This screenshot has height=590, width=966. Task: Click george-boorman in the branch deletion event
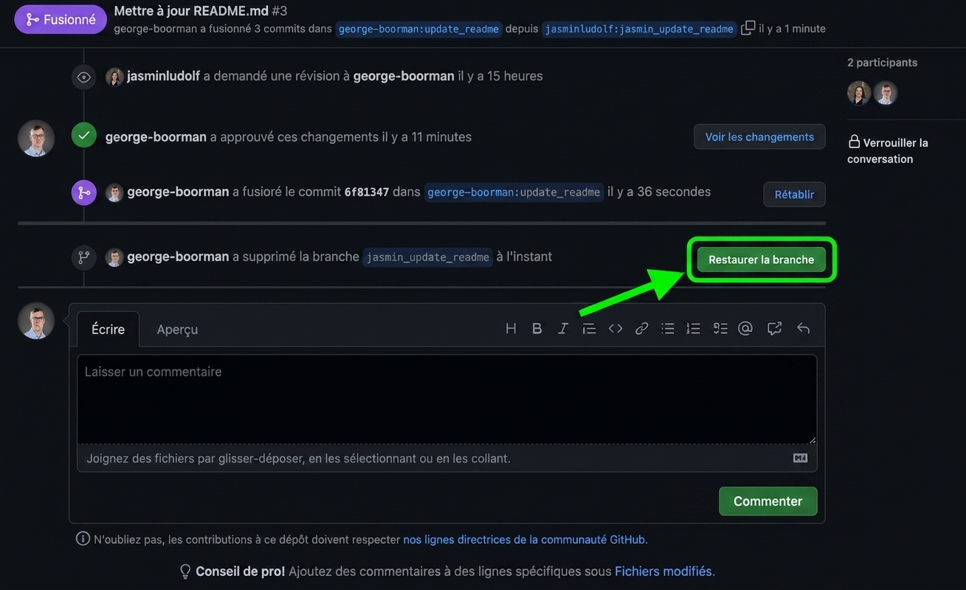178,257
